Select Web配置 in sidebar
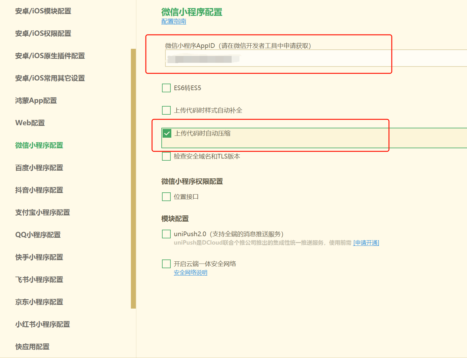Viewport: 467px width, 358px height. tap(30, 123)
